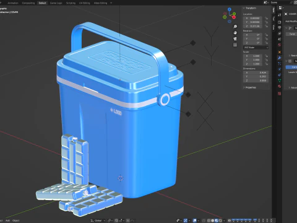Open the Physics properties tab icon
The height and width of the screenshot is (223, 297).
(280, 69)
